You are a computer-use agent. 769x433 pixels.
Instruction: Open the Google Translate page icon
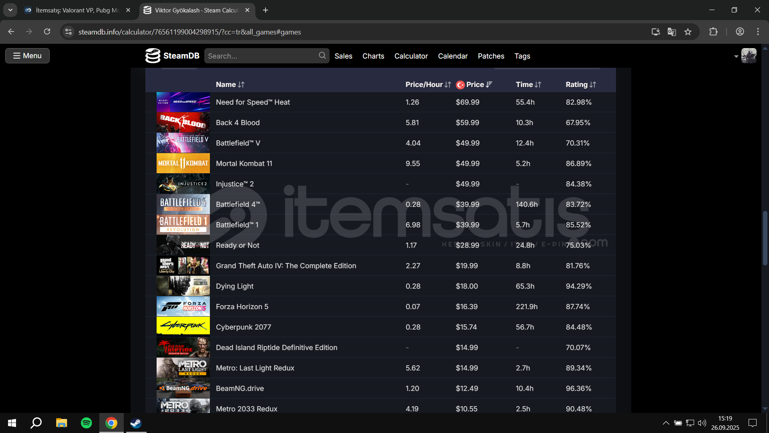point(672,32)
